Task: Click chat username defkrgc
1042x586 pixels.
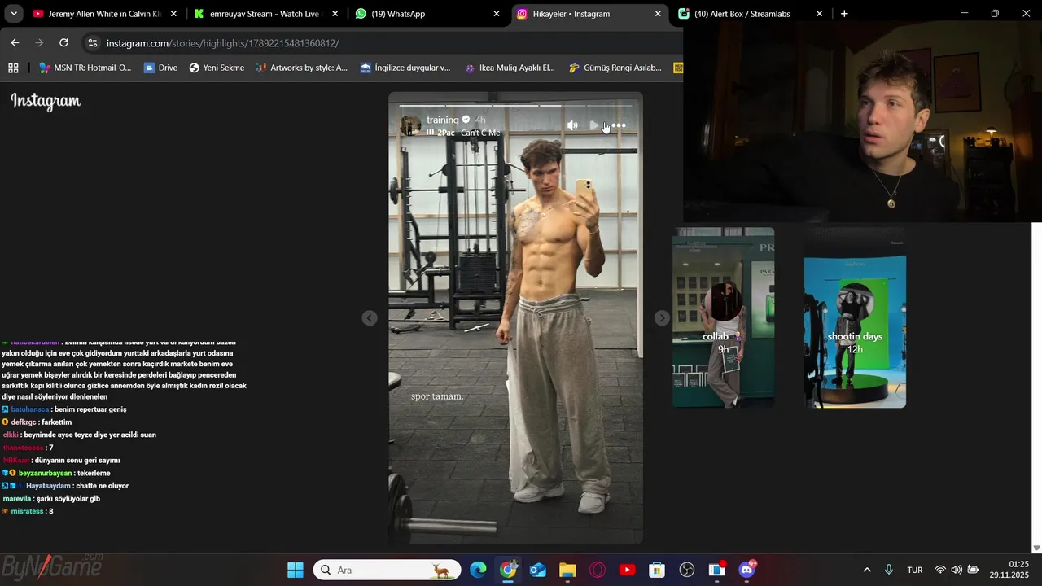Action: click(23, 422)
